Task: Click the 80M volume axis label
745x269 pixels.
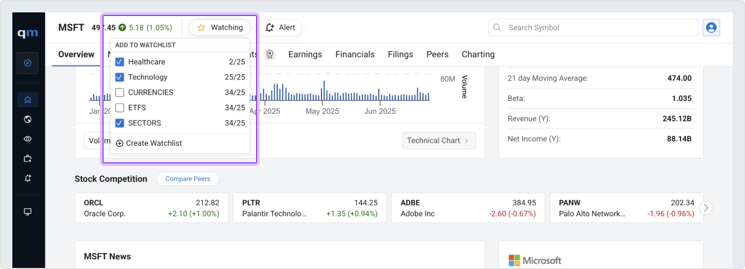Action: (x=448, y=79)
